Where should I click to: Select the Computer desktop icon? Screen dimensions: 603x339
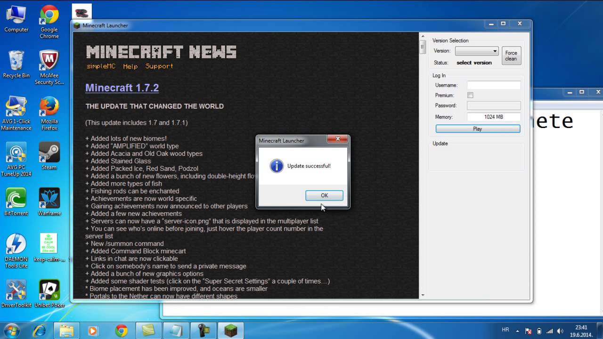(x=16, y=19)
